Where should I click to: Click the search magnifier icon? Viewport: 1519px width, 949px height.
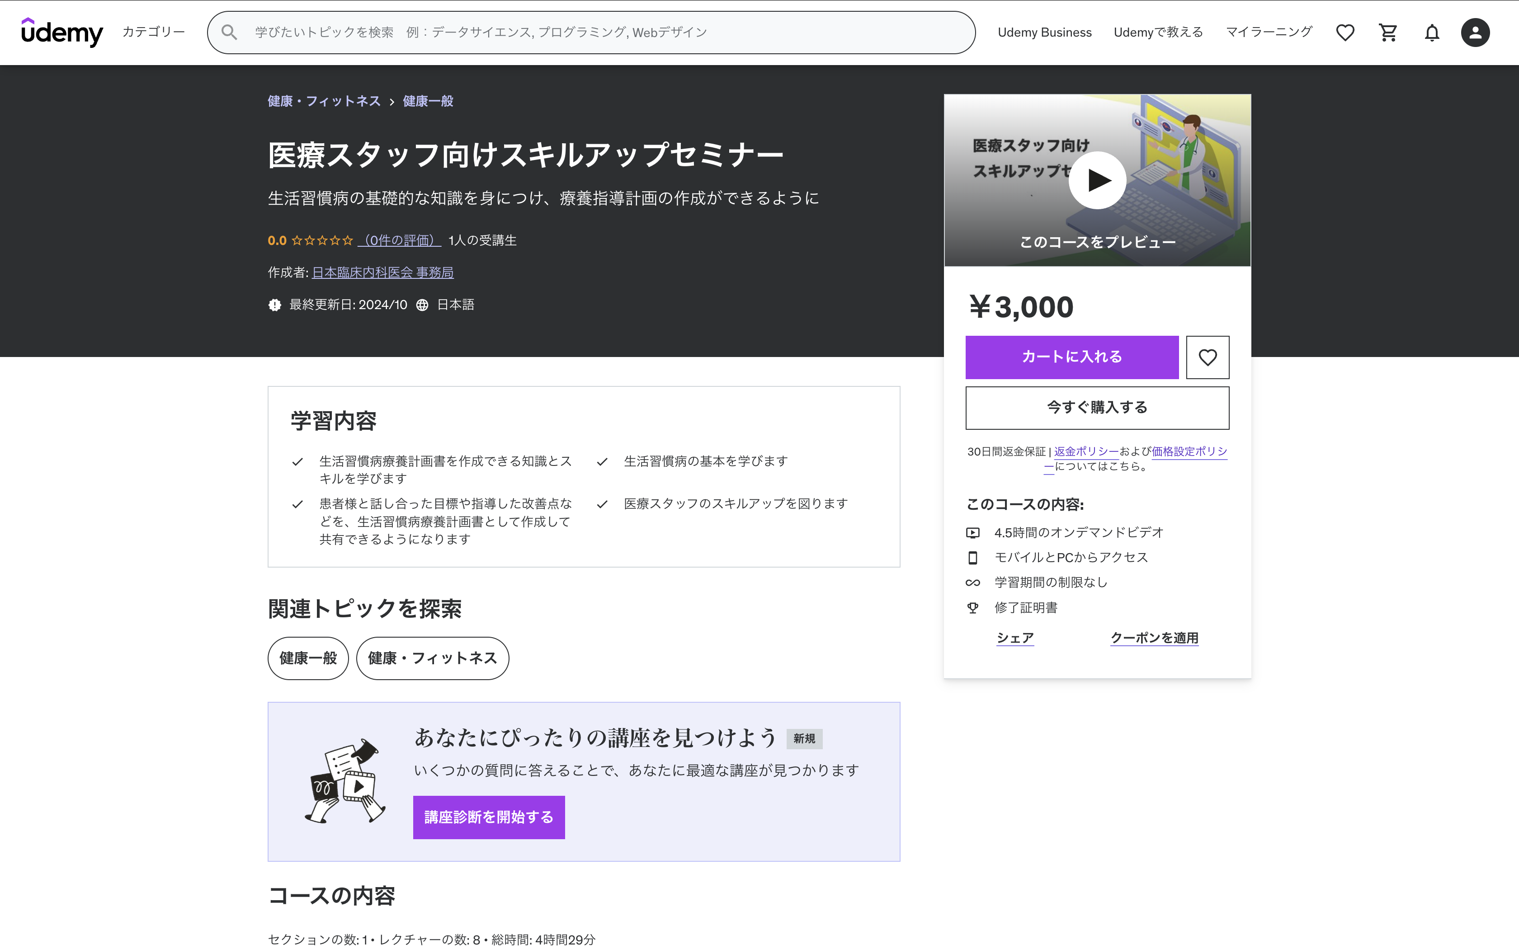(x=230, y=32)
